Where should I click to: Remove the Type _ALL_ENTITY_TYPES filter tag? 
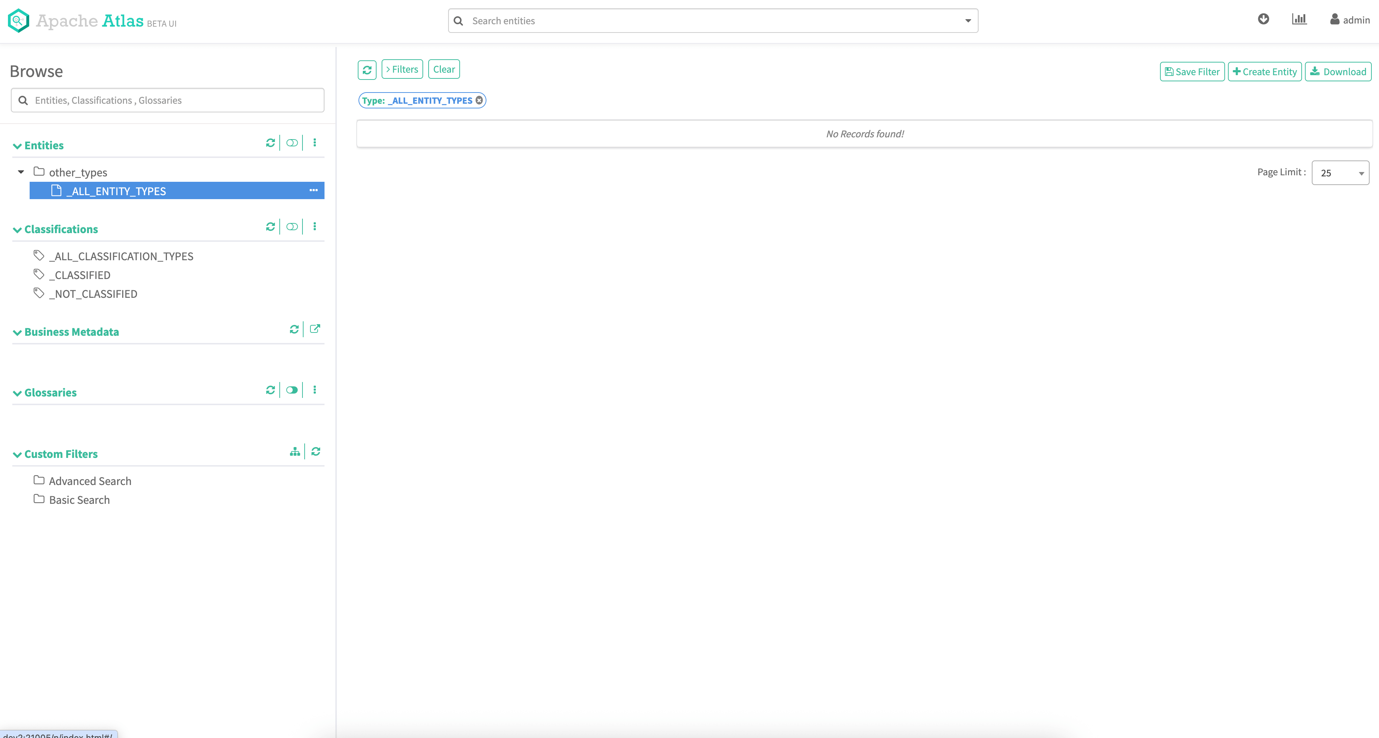click(x=479, y=100)
